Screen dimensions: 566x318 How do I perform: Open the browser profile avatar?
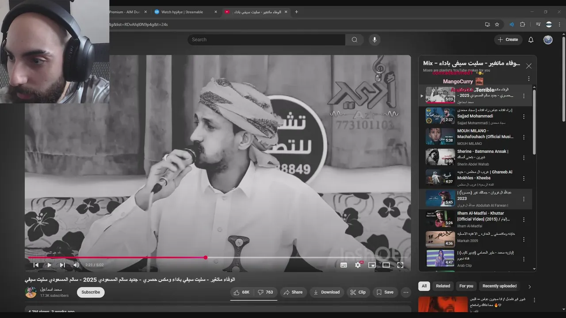pos(549,24)
